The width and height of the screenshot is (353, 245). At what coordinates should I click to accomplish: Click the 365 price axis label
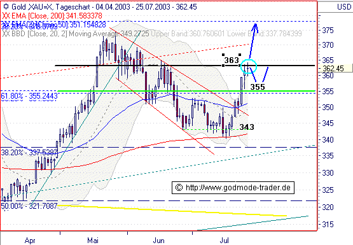click(x=328, y=60)
